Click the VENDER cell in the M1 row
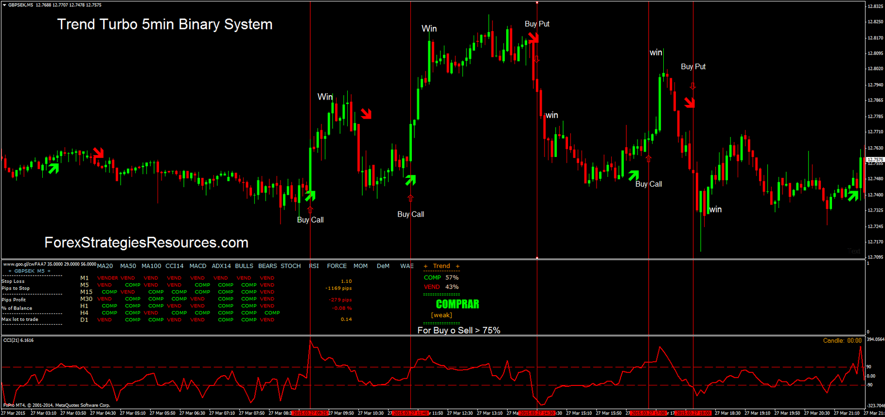 tap(107, 278)
